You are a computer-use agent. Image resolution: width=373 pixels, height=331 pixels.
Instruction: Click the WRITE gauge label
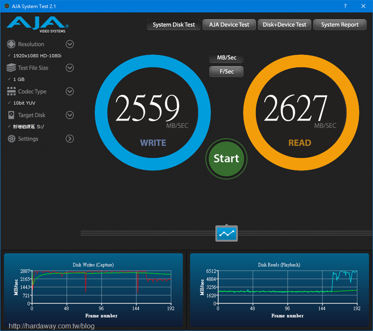click(x=153, y=143)
